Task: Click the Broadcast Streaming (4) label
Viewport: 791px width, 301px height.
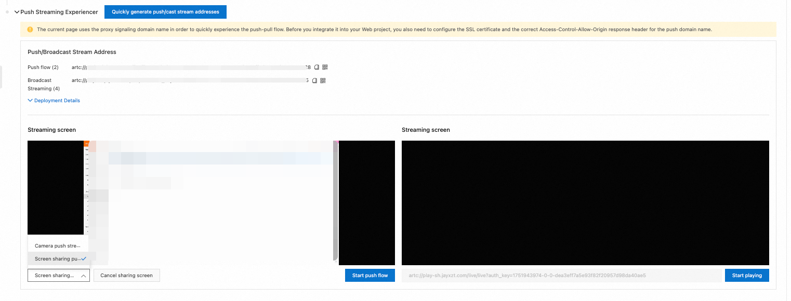Action: [44, 85]
